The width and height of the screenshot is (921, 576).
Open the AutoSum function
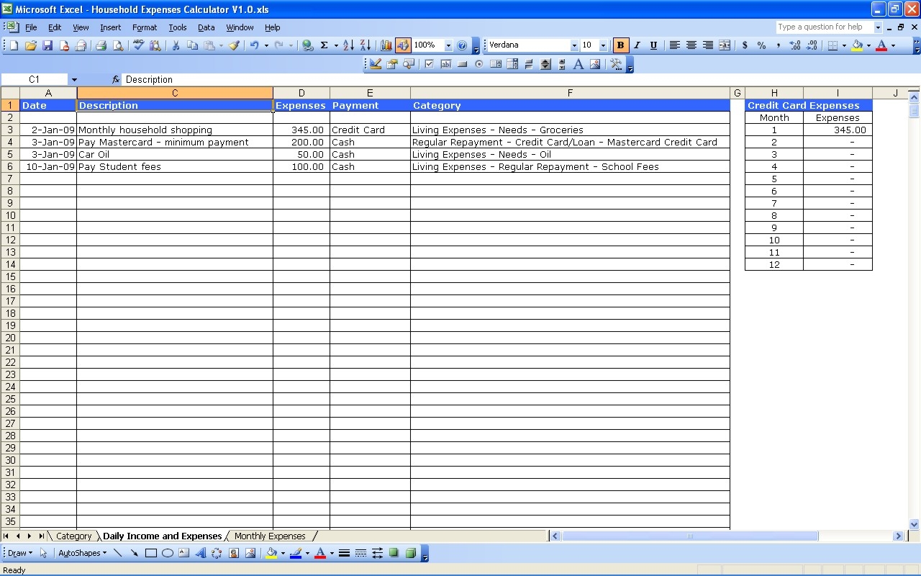point(325,45)
